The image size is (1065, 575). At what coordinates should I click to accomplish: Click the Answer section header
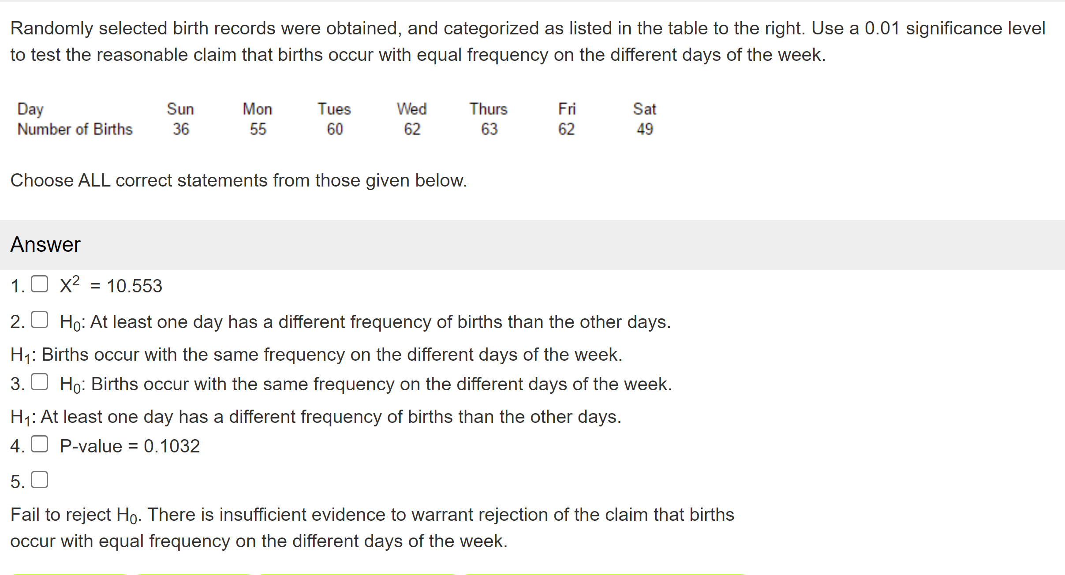point(45,244)
